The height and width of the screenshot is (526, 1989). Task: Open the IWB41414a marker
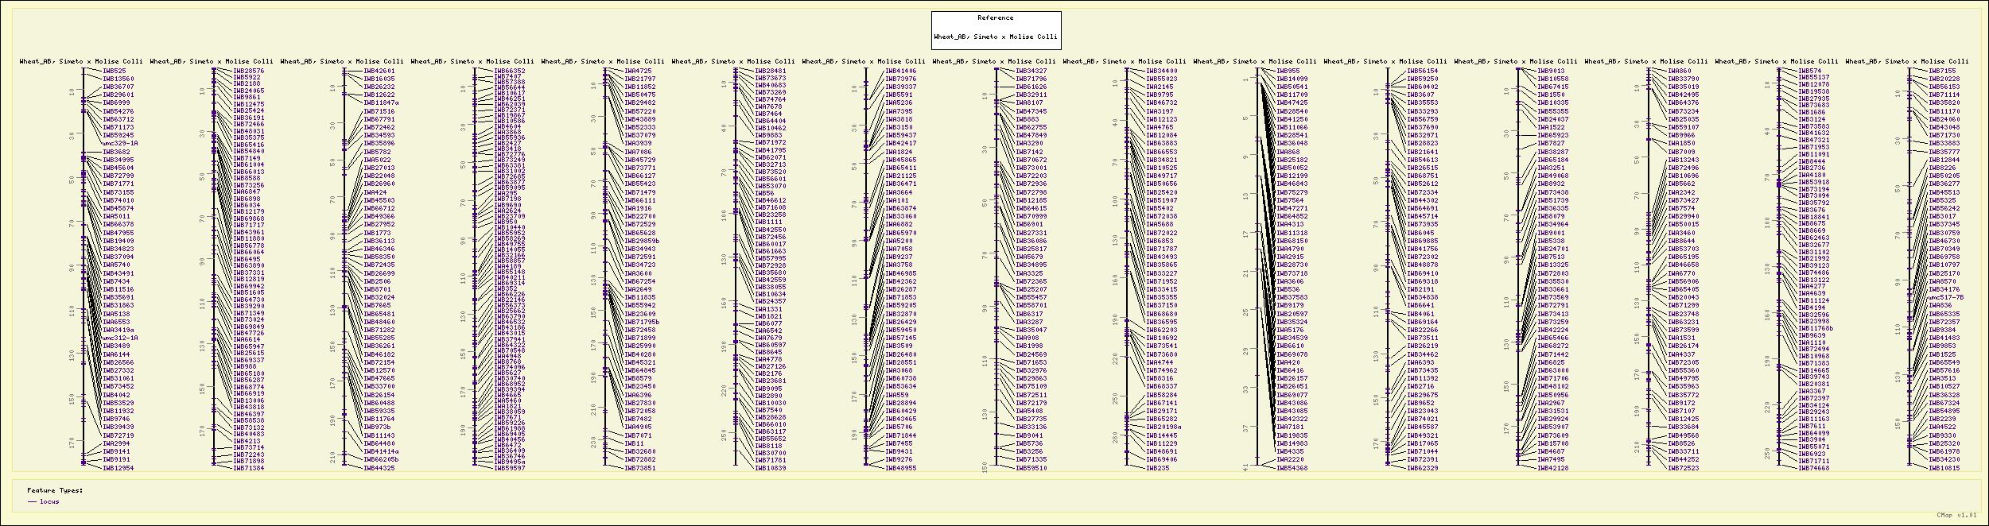coord(381,451)
